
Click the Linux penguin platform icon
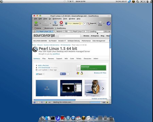coord(82,73)
